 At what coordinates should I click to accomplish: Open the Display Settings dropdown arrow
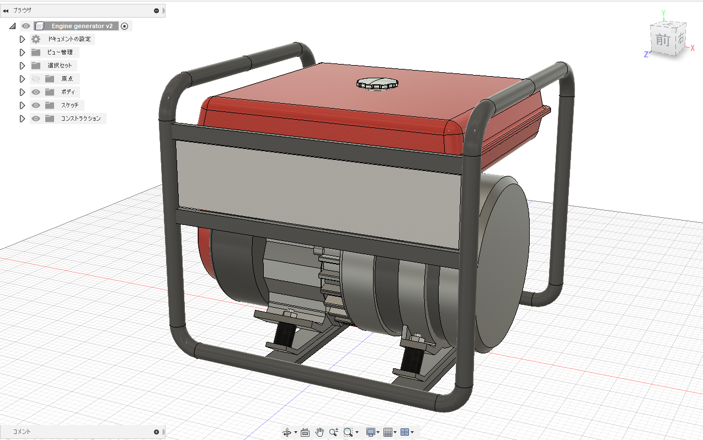(379, 432)
